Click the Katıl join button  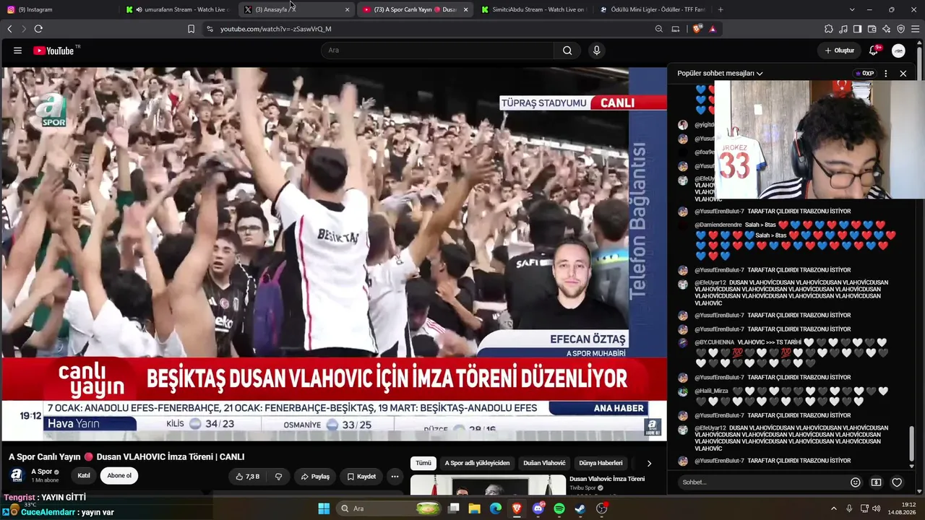click(x=84, y=476)
